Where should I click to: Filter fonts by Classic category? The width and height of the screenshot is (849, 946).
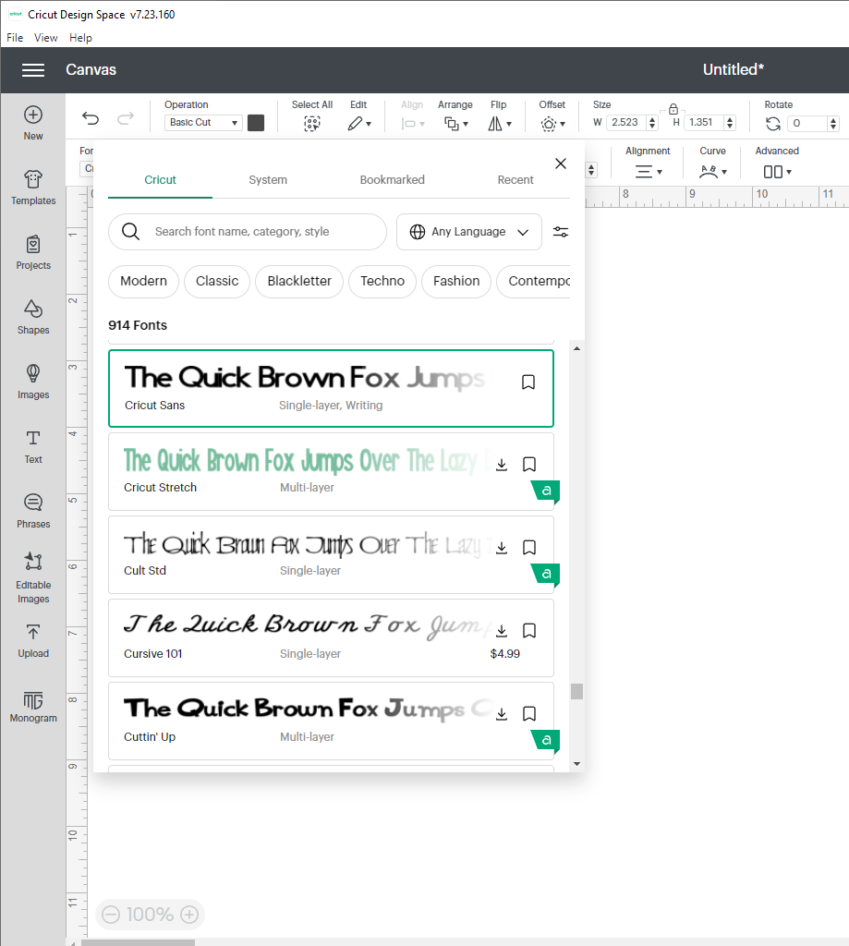coord(217,281)
